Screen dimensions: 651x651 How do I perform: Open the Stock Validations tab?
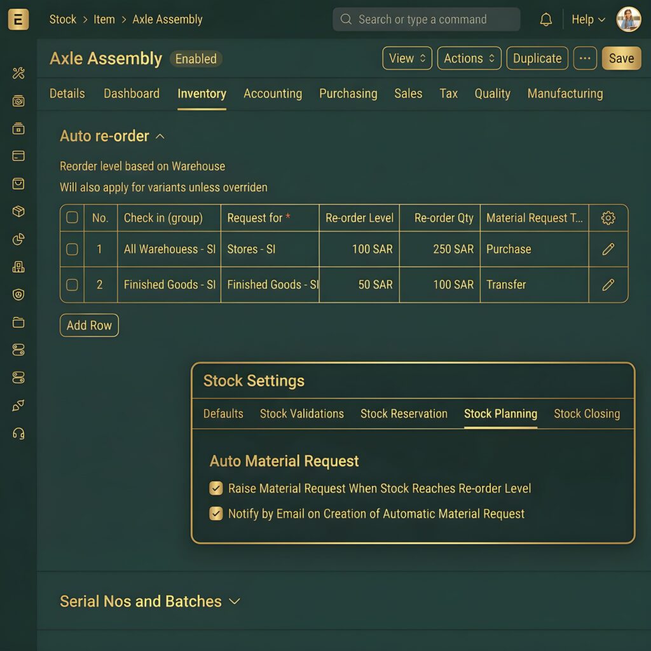click(x=301, y=414)
